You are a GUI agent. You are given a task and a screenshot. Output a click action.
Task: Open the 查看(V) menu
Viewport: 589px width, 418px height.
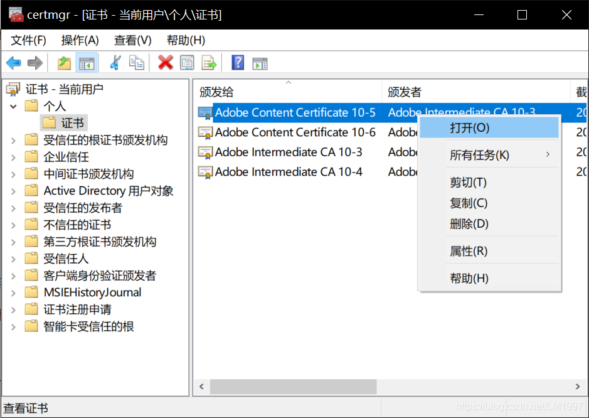[132, 40]
